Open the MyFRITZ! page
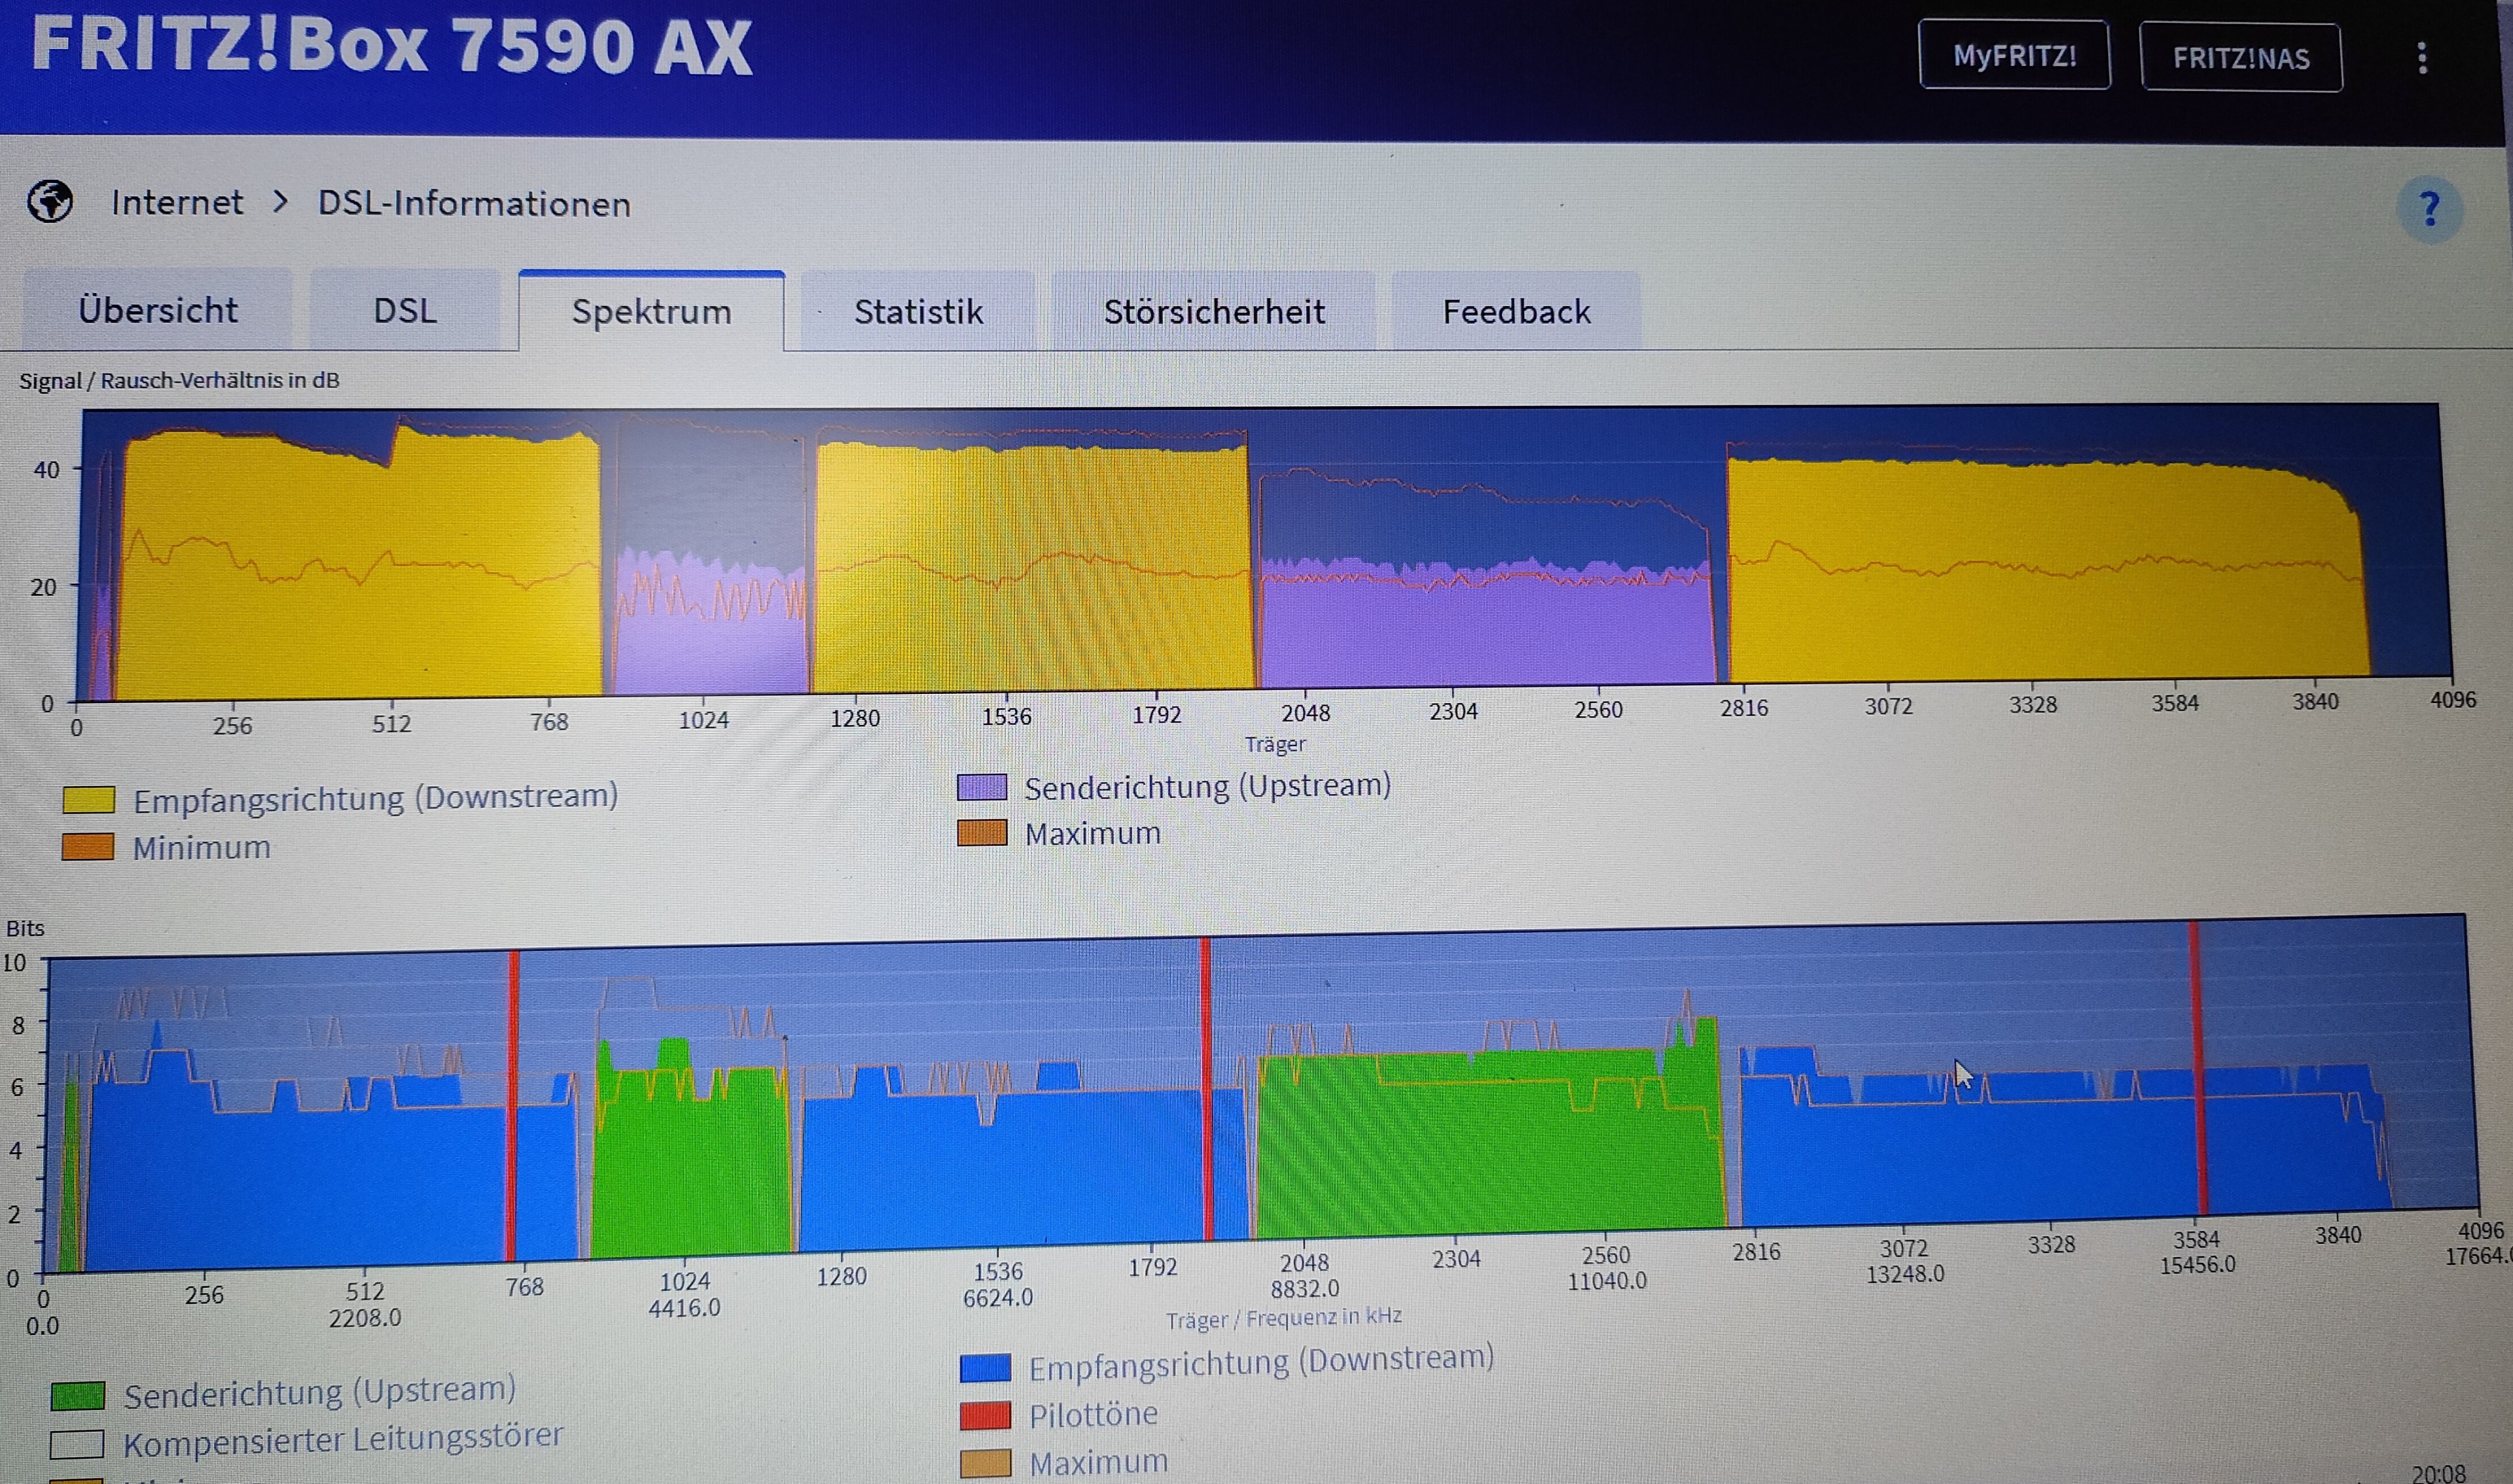 coord(2014,55)
